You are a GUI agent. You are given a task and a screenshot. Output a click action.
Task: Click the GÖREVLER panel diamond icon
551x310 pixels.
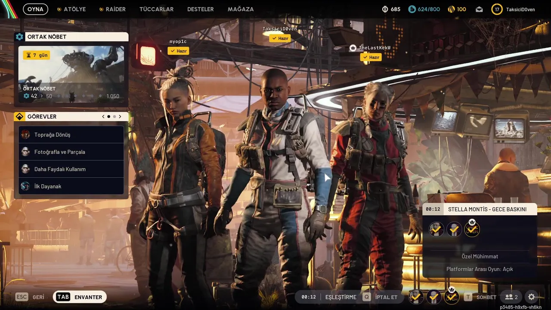pos(19,117)
